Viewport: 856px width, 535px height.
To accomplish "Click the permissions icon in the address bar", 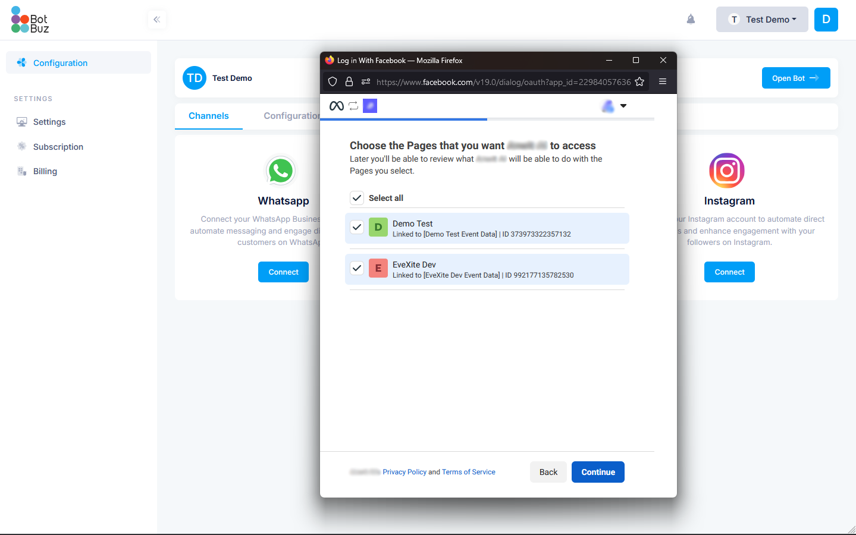I will 366,82.
